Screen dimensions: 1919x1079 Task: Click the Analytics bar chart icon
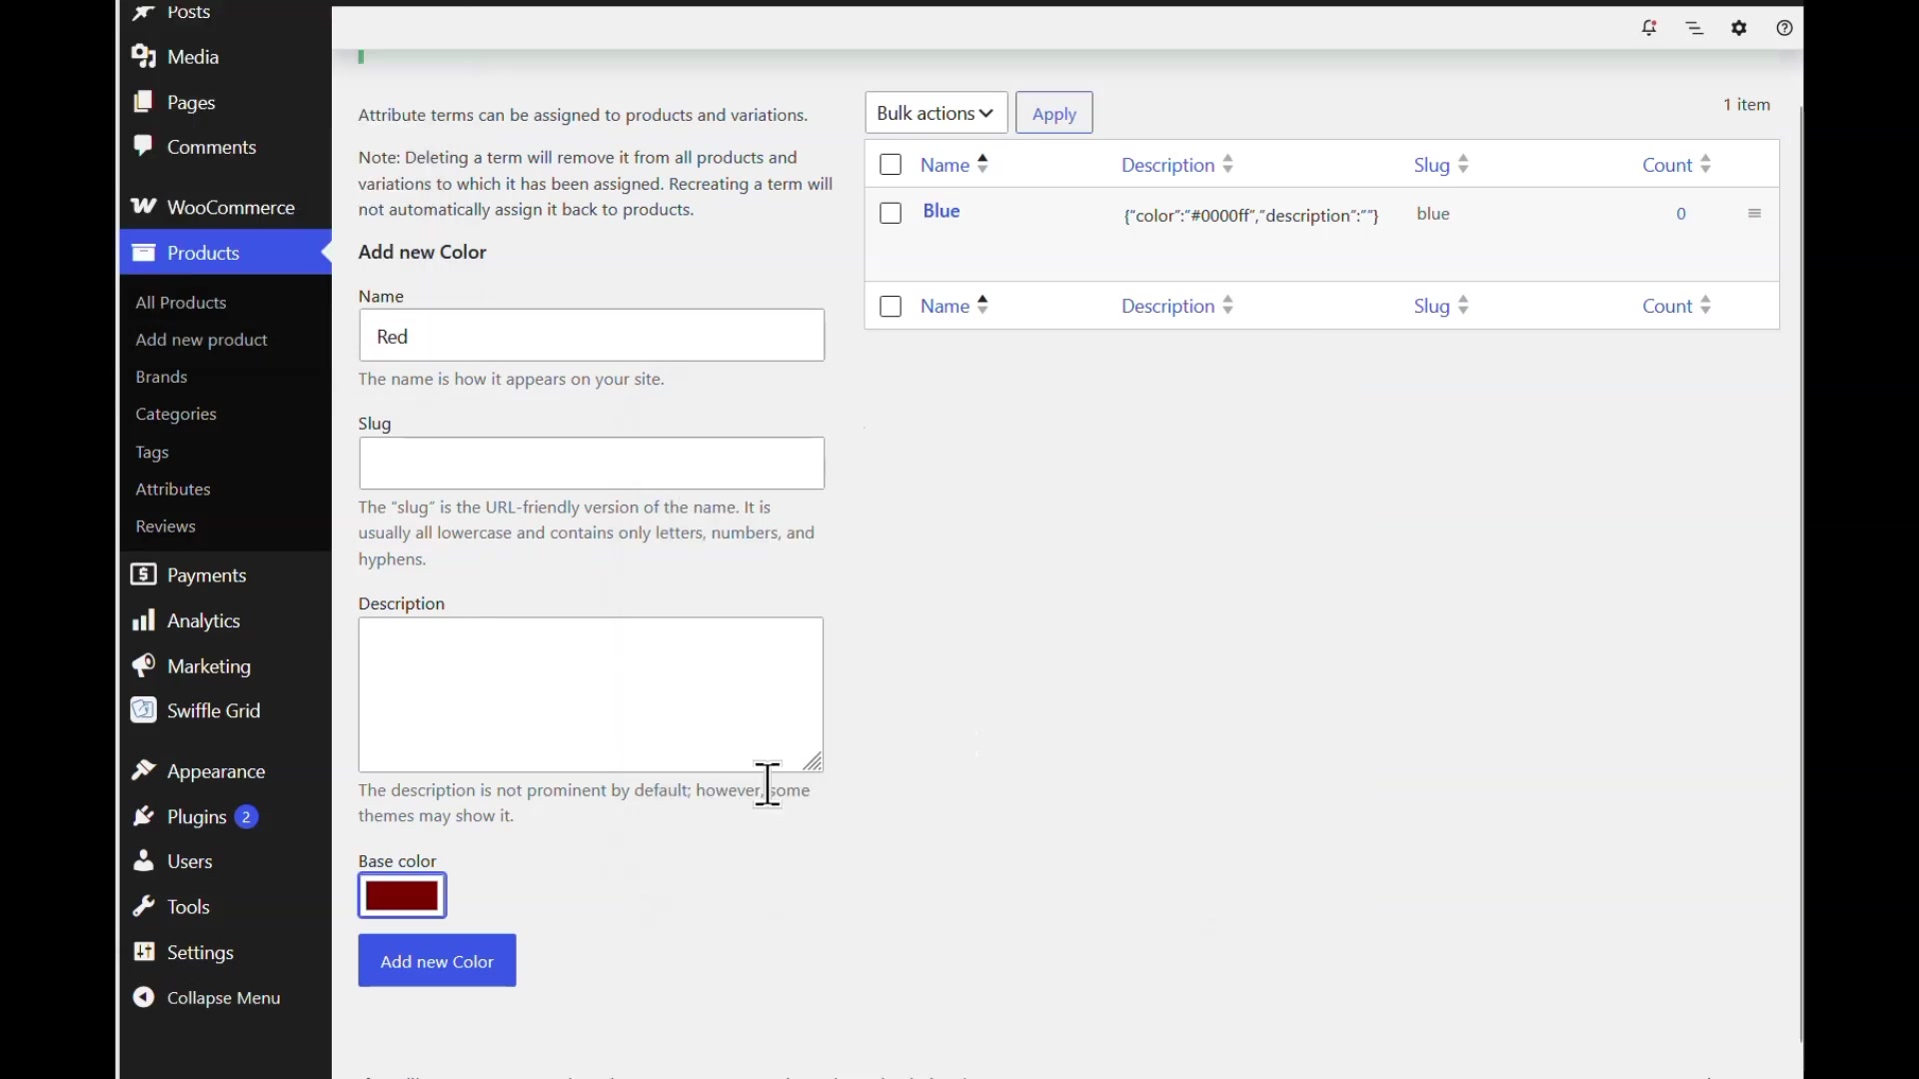click(144, 620)
